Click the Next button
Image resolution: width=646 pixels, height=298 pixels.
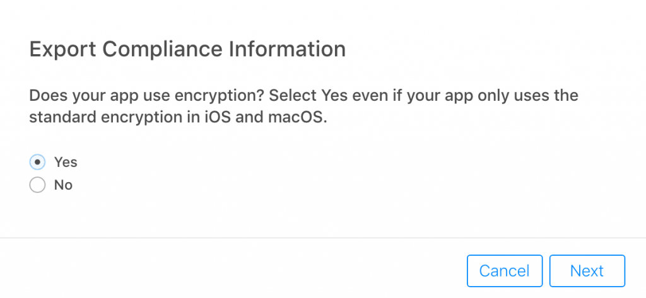pos(587,271)
